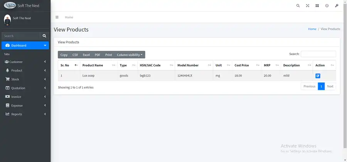Toggle fullscreen with the expand arrows icon
Viewport: 347px width, 162px height.
click(x=307, y=6)
